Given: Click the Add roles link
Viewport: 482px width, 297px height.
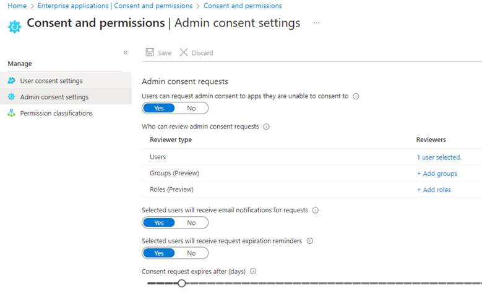Looking at the screenshot, I should (434, 190).
